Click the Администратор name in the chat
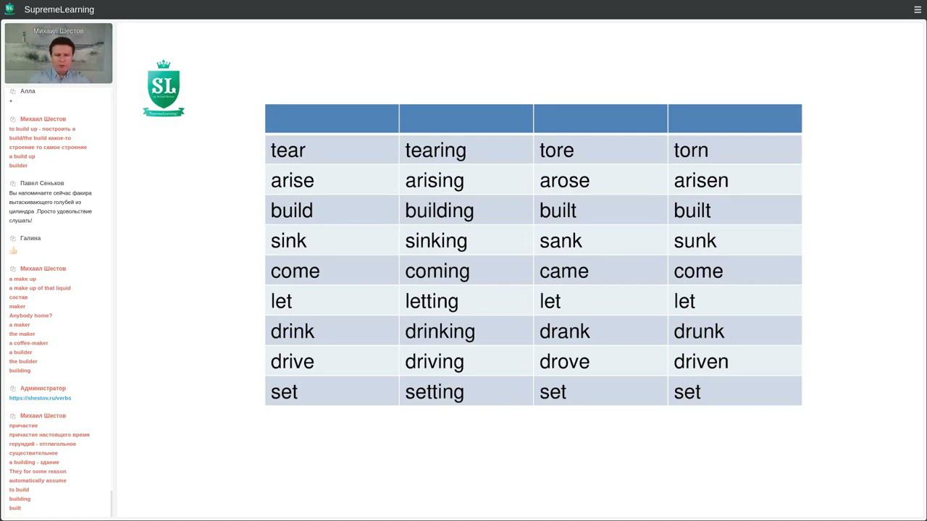This screenshot has width=927, height=521. [x=43, y=389]
